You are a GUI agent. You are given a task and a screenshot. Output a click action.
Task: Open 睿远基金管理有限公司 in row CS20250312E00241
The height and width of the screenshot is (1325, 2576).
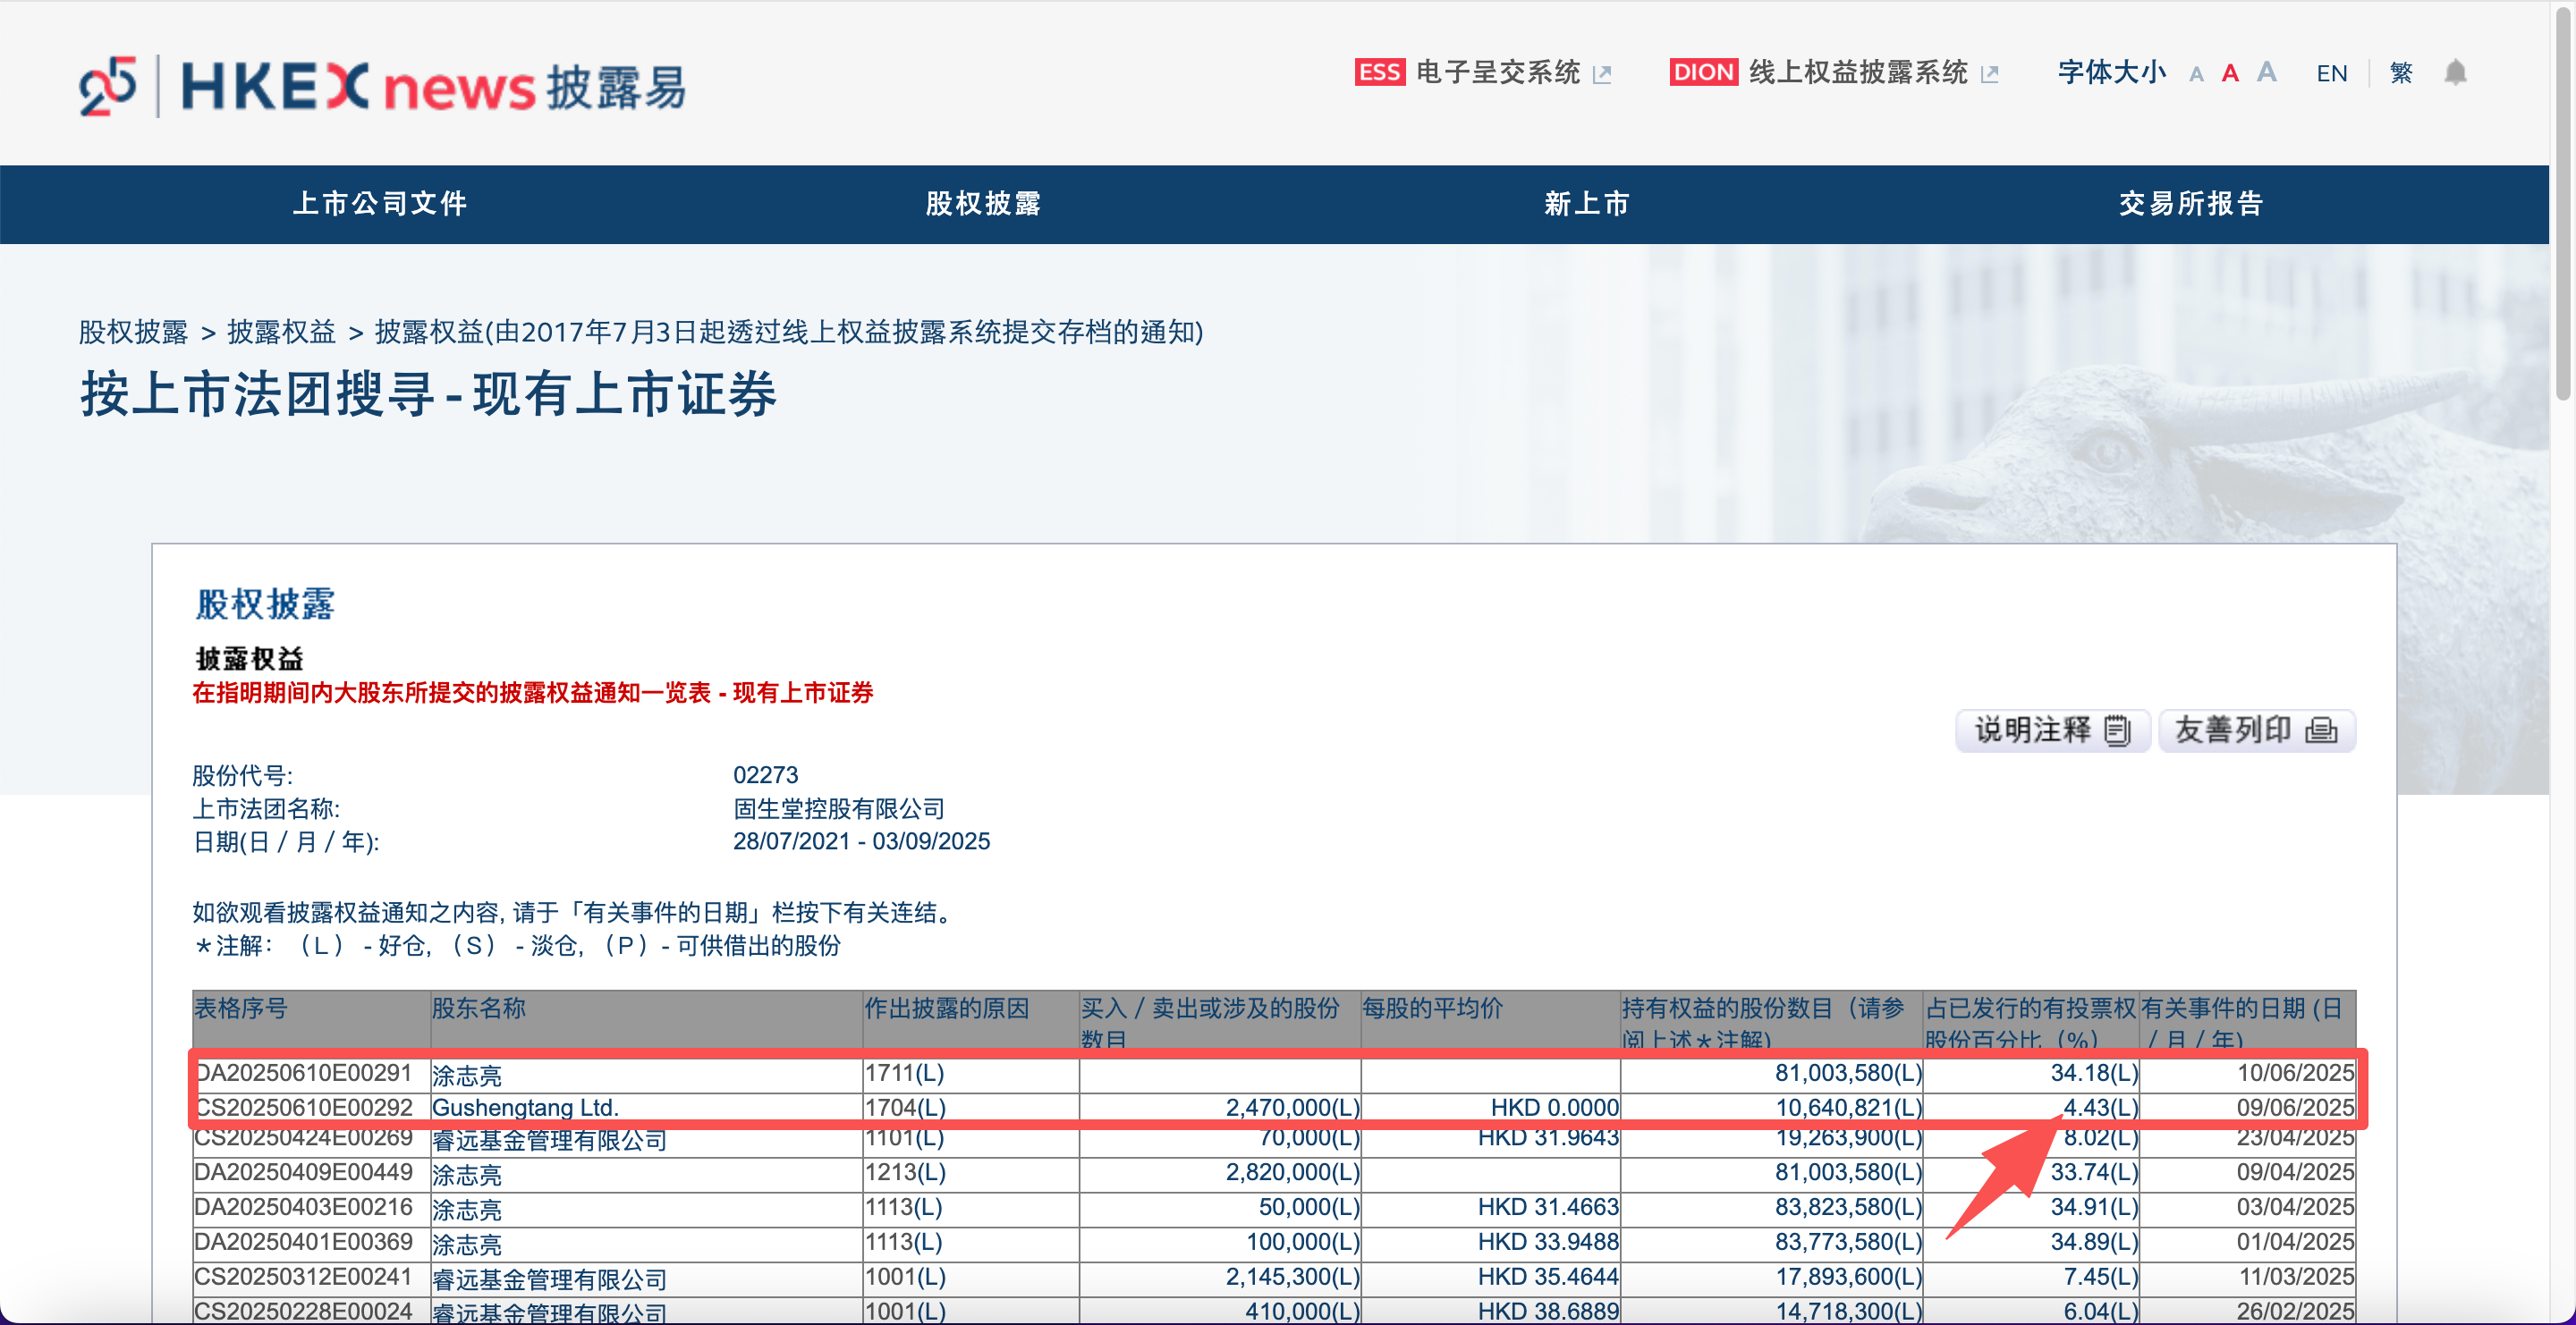point(549,1279)
